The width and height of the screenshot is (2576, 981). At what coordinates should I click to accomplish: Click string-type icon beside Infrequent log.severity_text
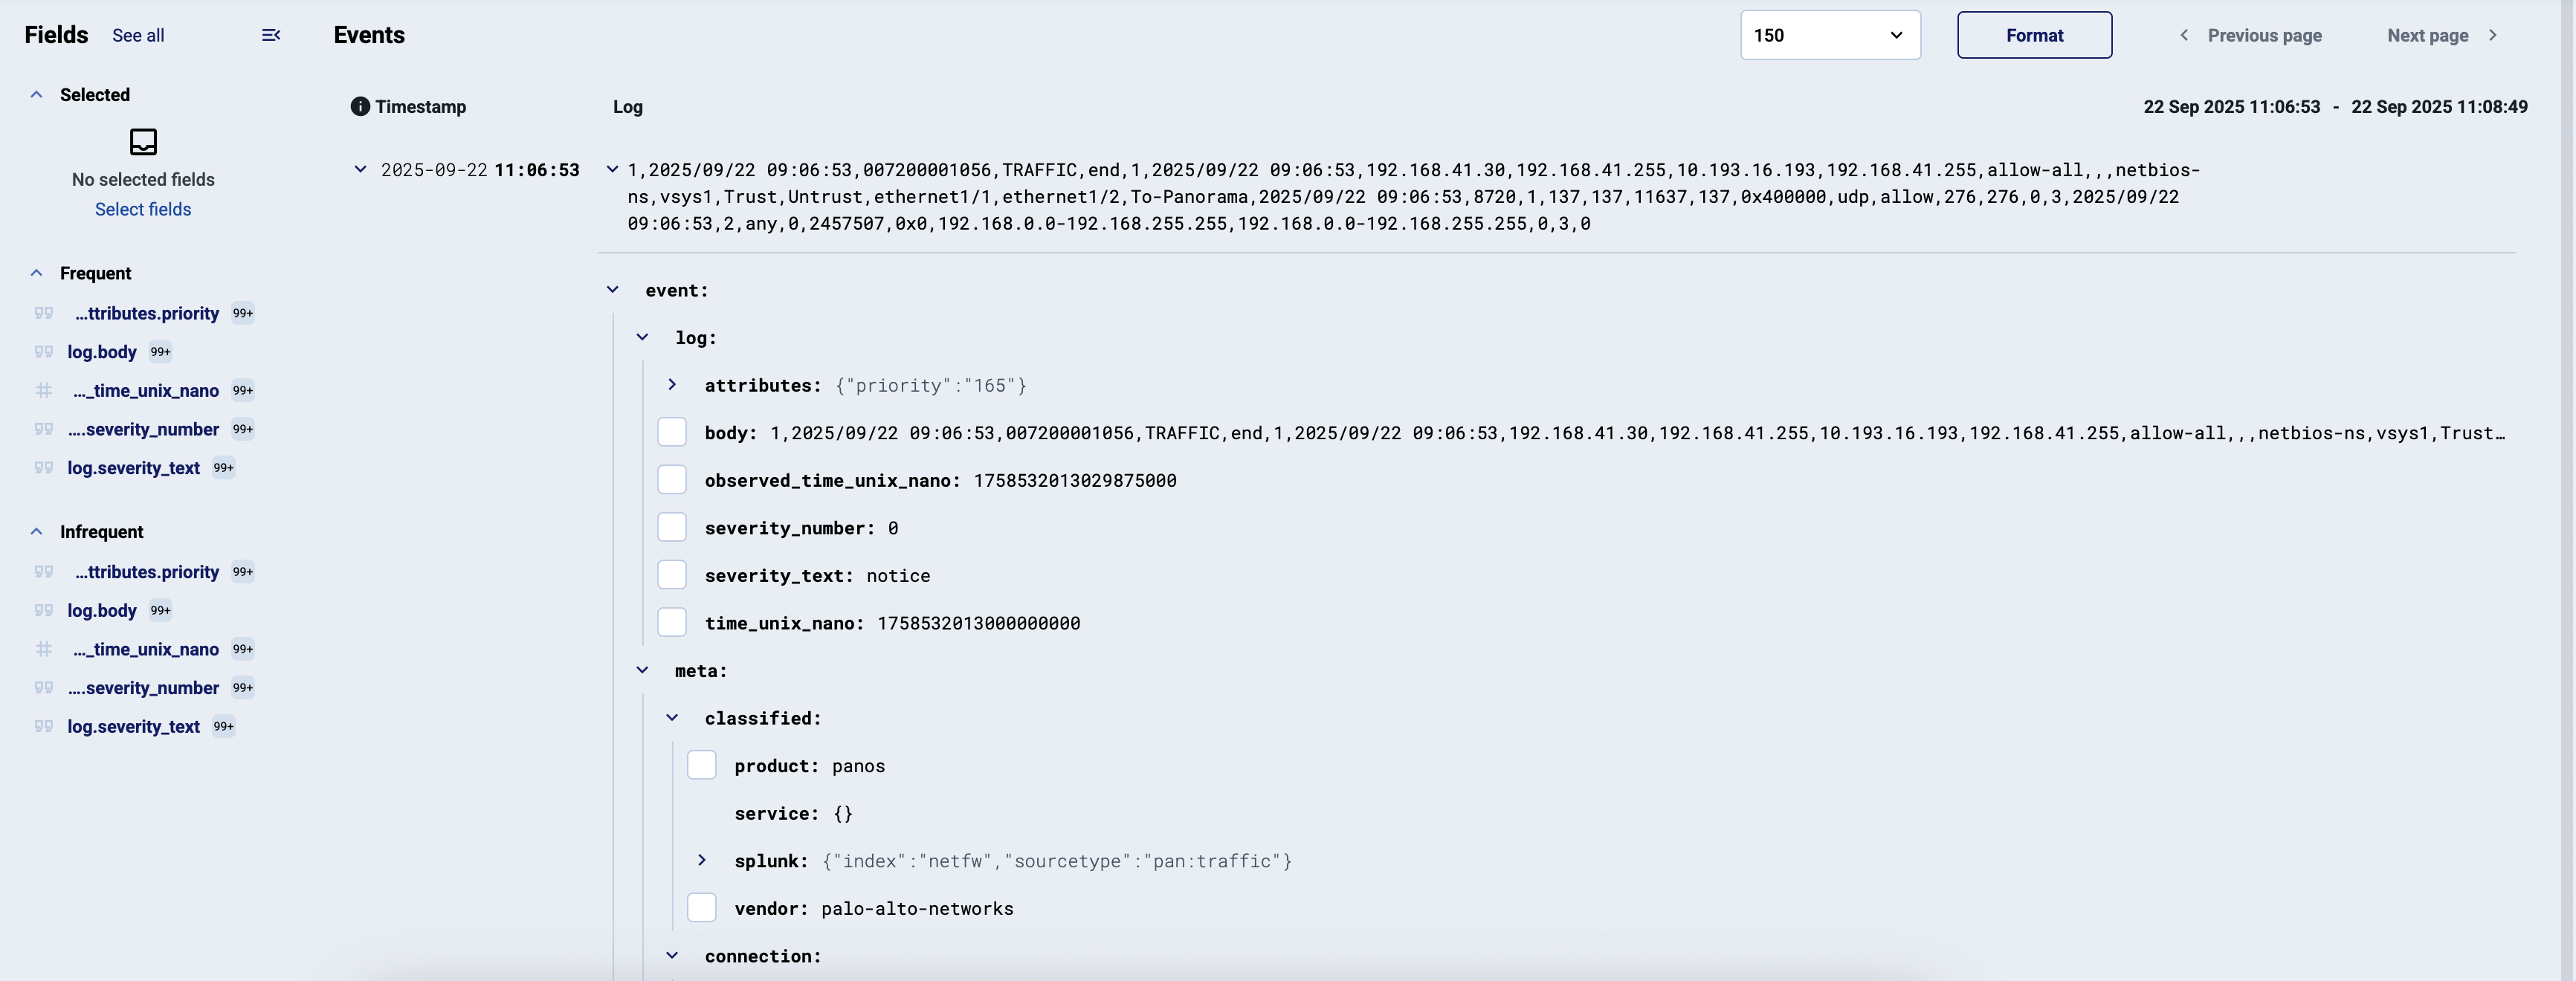point(44,727)
